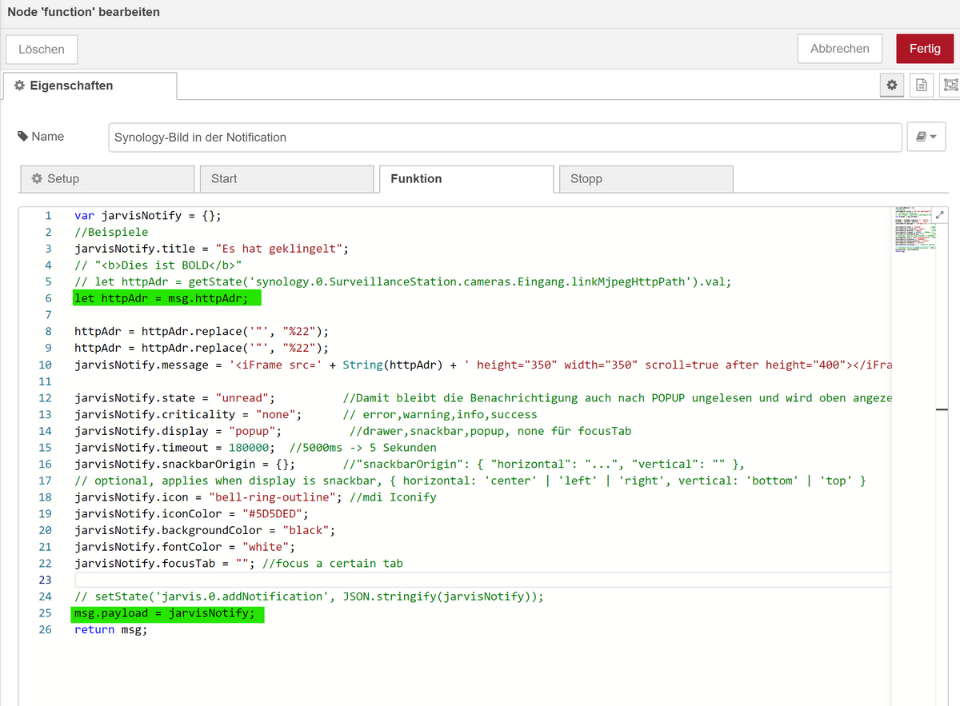The width and height of the screenshot is (960, 706).
Task: Click the '//Beispiele' comment line
Action: 111,232
